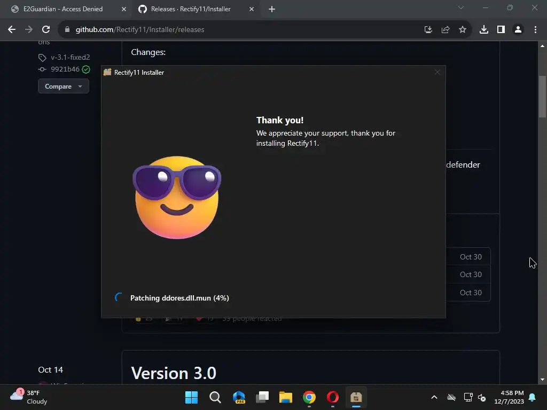Click the address bar URL

140,30
